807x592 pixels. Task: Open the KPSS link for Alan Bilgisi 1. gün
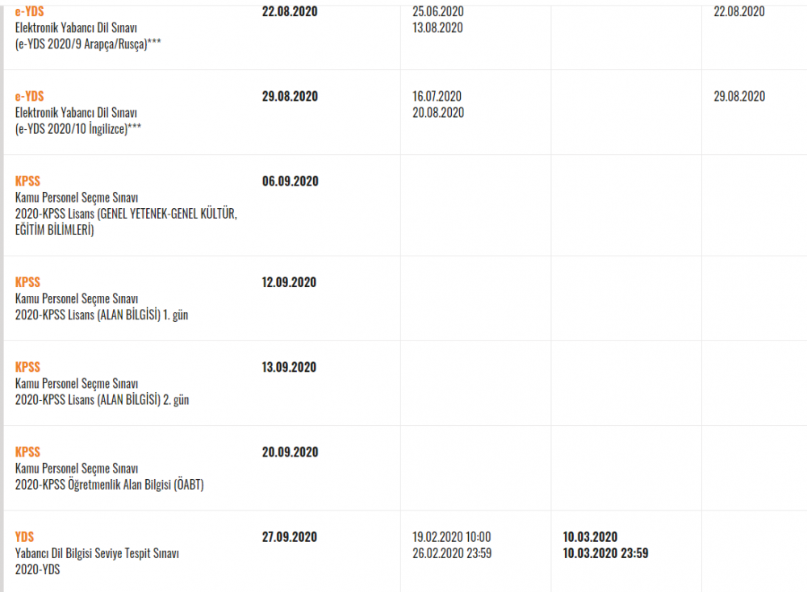click(27, 282)
